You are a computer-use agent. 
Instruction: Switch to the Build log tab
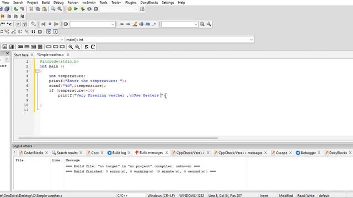tap(119, 153)
